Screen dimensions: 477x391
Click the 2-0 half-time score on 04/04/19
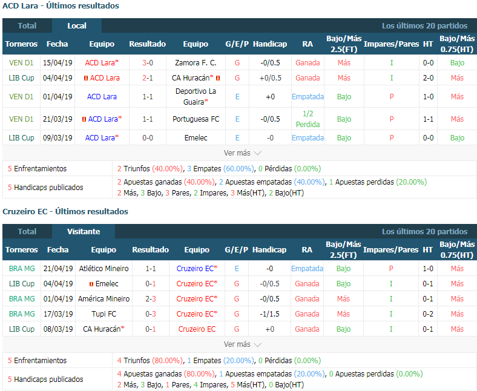(428, 78)
